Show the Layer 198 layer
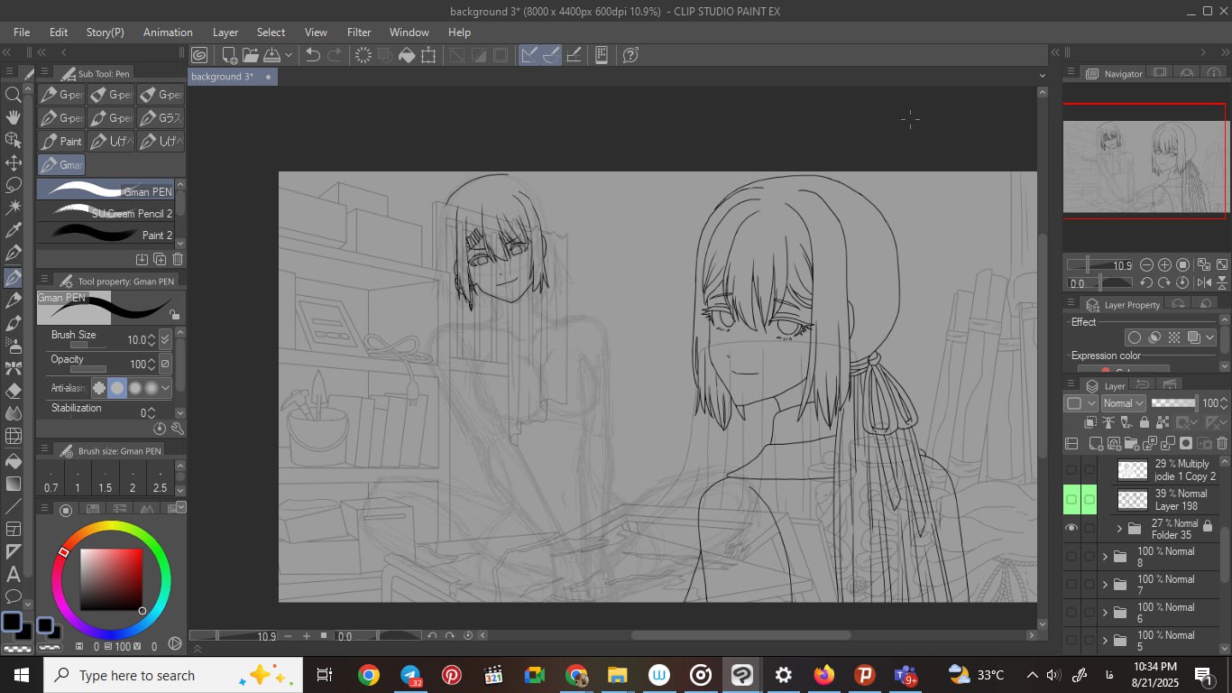Viewport: 1232px width, 693px height. pos(1071,499)
